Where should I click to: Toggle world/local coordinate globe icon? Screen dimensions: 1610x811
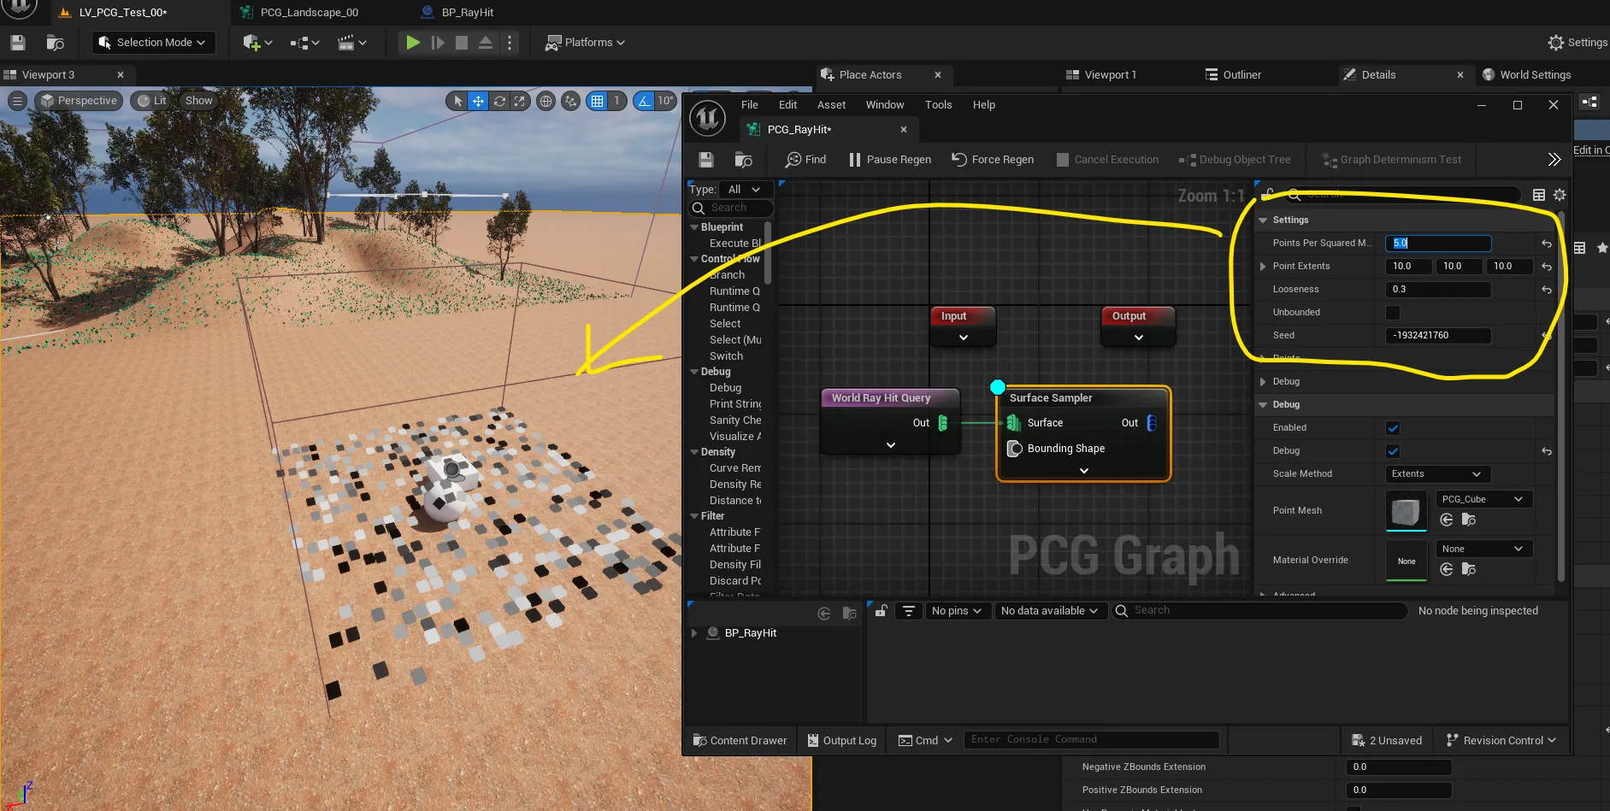pyautogui.click(x=546, y=101)
